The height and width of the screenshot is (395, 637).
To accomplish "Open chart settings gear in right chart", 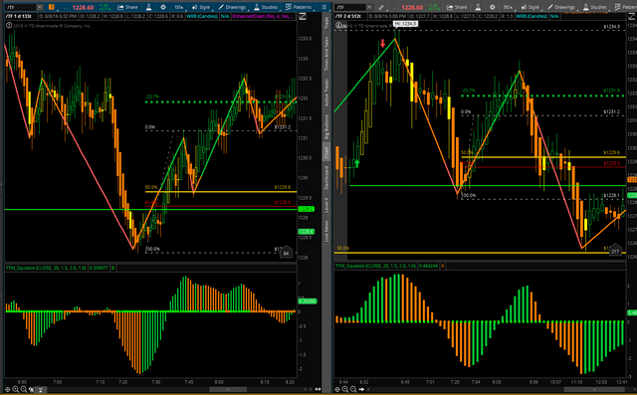I will [x=492, y=7].
